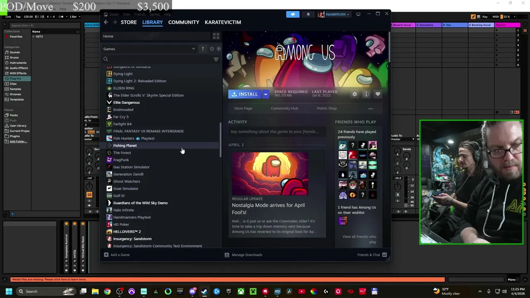Open Chrome from the Windows taskbar
Image resolution: width=530 pixels, height=298 pixels.
107,291
